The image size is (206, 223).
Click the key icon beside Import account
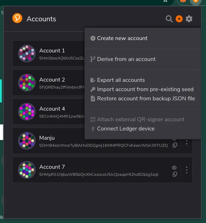(93, 89)
